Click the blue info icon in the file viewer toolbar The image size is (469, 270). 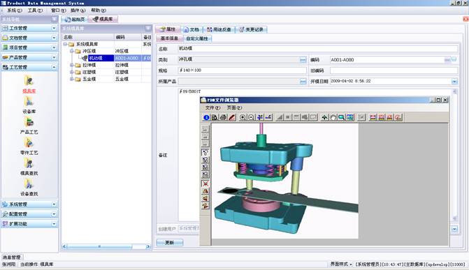[206, 117]
